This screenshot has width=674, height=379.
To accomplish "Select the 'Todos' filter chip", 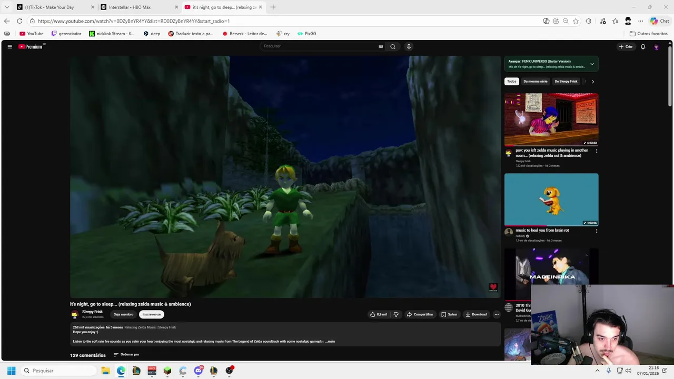I will point(512,82).
